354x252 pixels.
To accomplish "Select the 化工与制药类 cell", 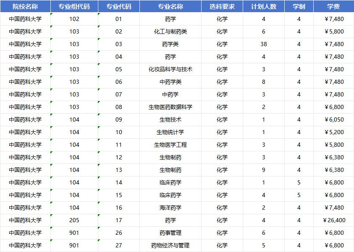I will 170,31.
